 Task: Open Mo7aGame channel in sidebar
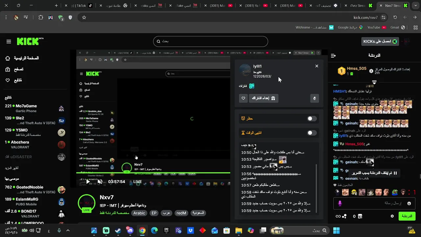pyautogui.click(x=35, y=108)
